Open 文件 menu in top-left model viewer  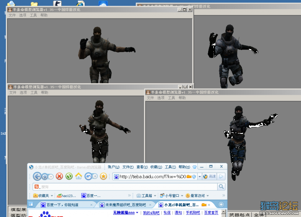point(12,15)
